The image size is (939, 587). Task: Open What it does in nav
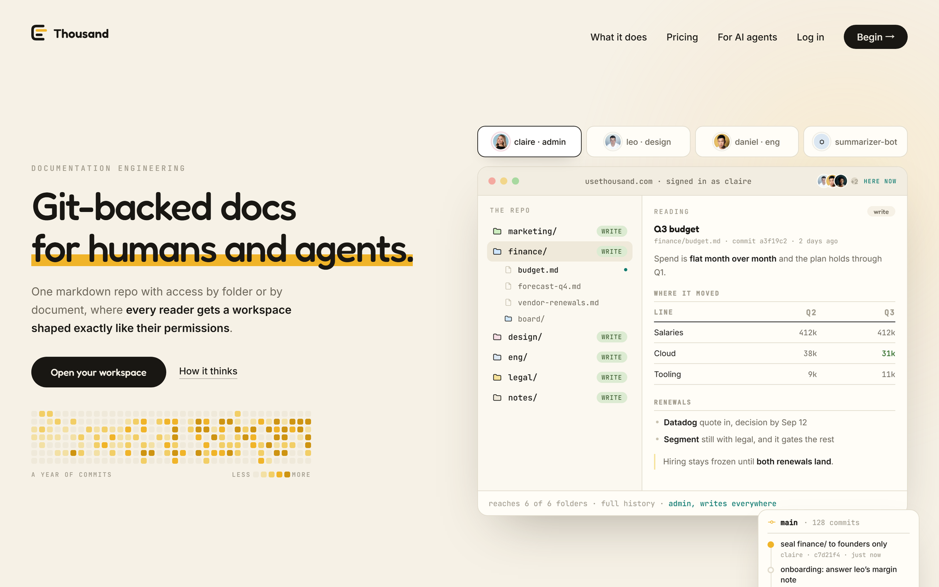tap(618, 37)
